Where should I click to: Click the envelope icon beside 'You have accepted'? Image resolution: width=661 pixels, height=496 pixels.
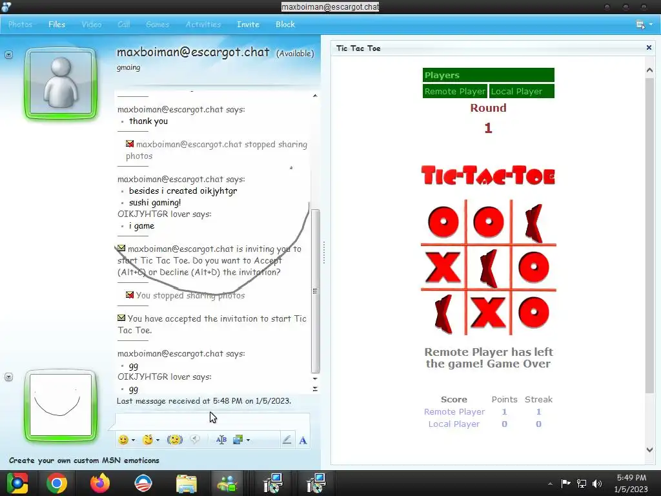click(x=121, y=318)
